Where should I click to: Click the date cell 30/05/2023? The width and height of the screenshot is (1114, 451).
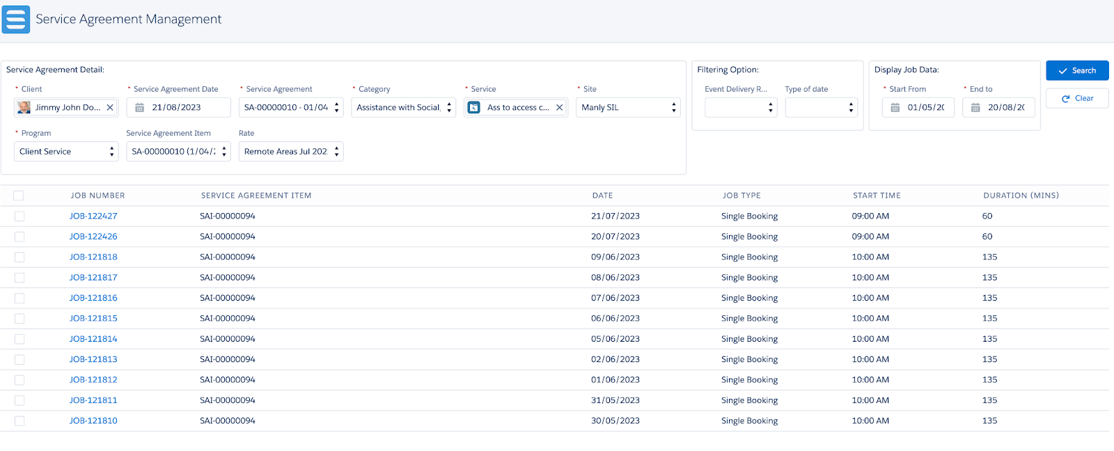coord(615,421)
